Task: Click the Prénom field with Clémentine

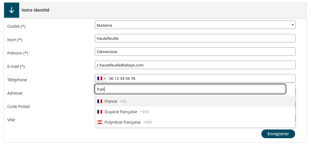Action: point(195,52)
